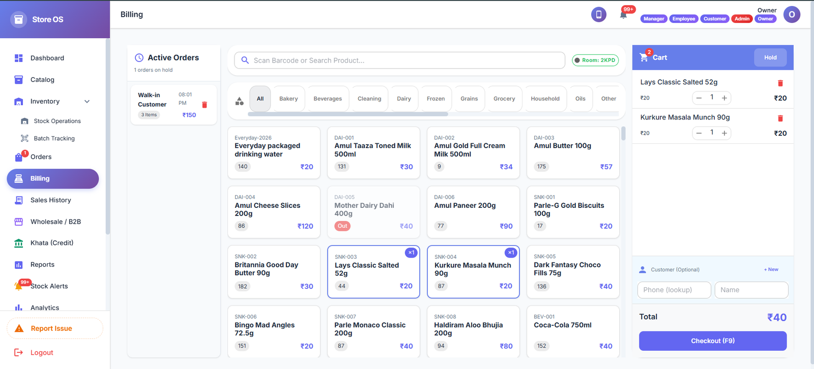This screenshot has width=814, height=369.
Task: Select the Dairy category tab
Action: [404, 99]
